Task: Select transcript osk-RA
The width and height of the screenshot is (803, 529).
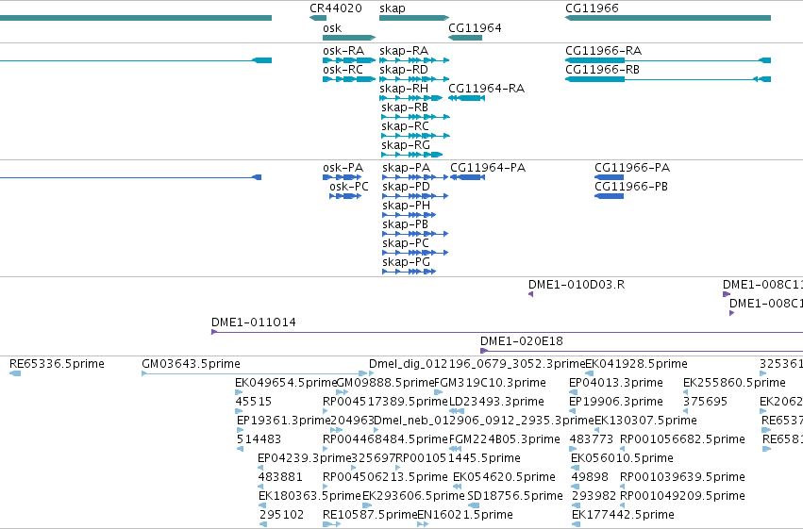Action: click(349, 60)
